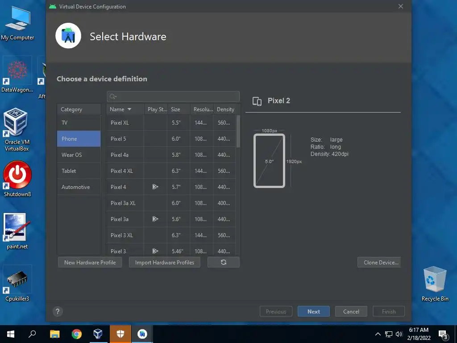The height and width of the screenshot is (343, 457).
Task: Click New Hardware Profile button
Action: [90, 262]
